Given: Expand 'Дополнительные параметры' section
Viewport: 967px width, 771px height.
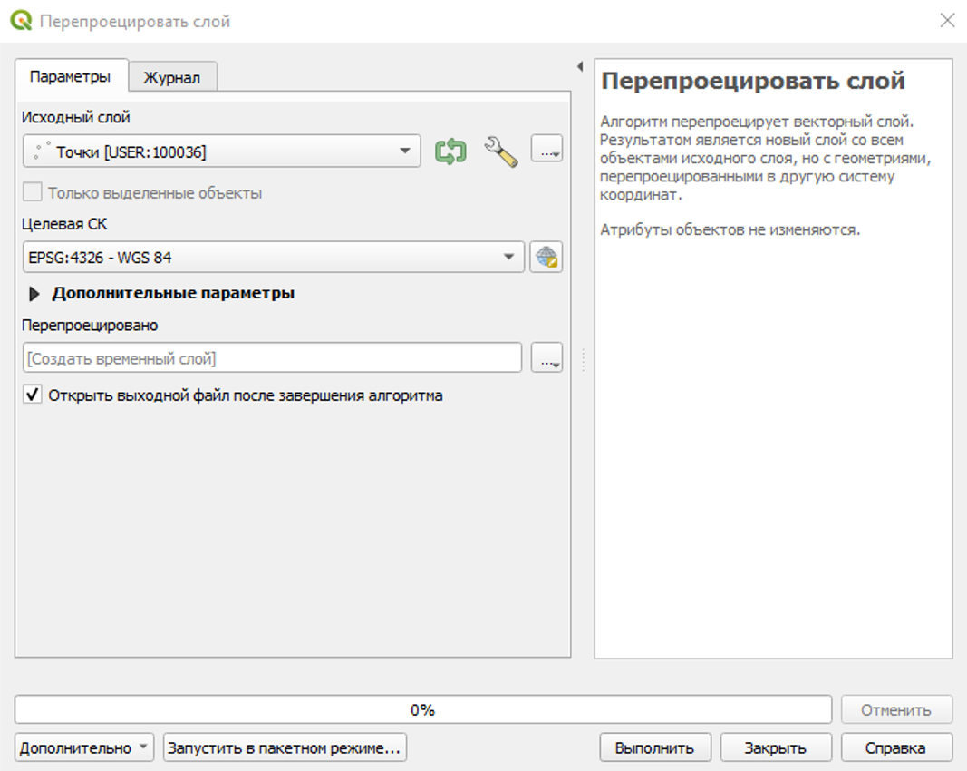Looking at the screenshot, I should click(35, 294).
